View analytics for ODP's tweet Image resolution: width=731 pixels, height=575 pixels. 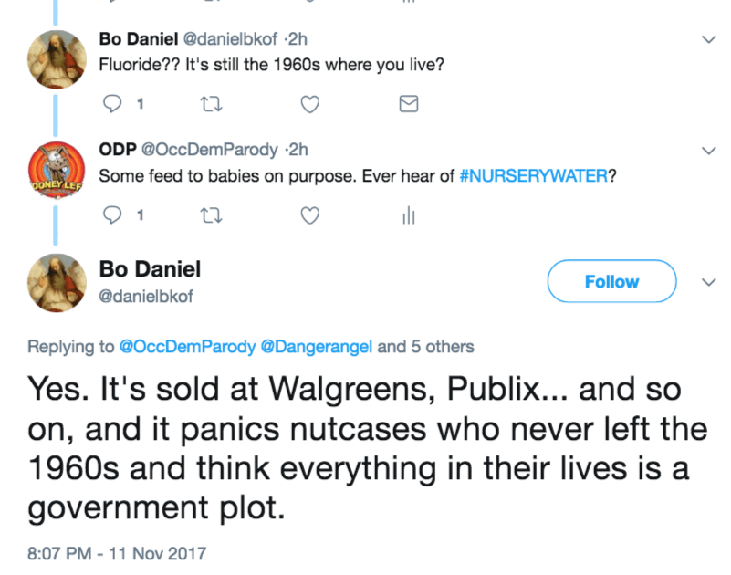click(408, 215)
